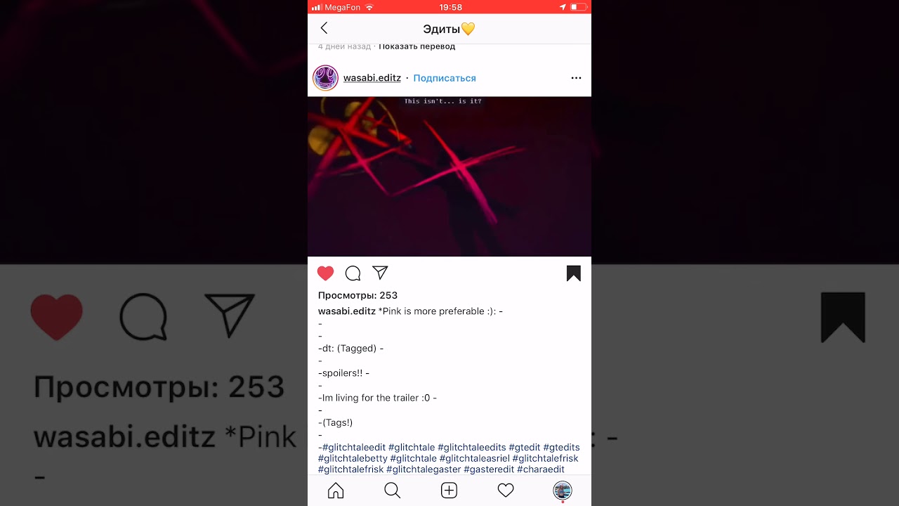899x506 pixels.
Task: Go to Home tab in bottom bar
Action: 336,491
